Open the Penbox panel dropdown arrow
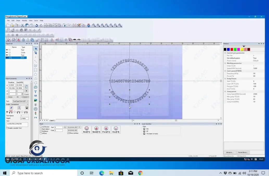Screen dimensions: 269x176 coord(259,44)
